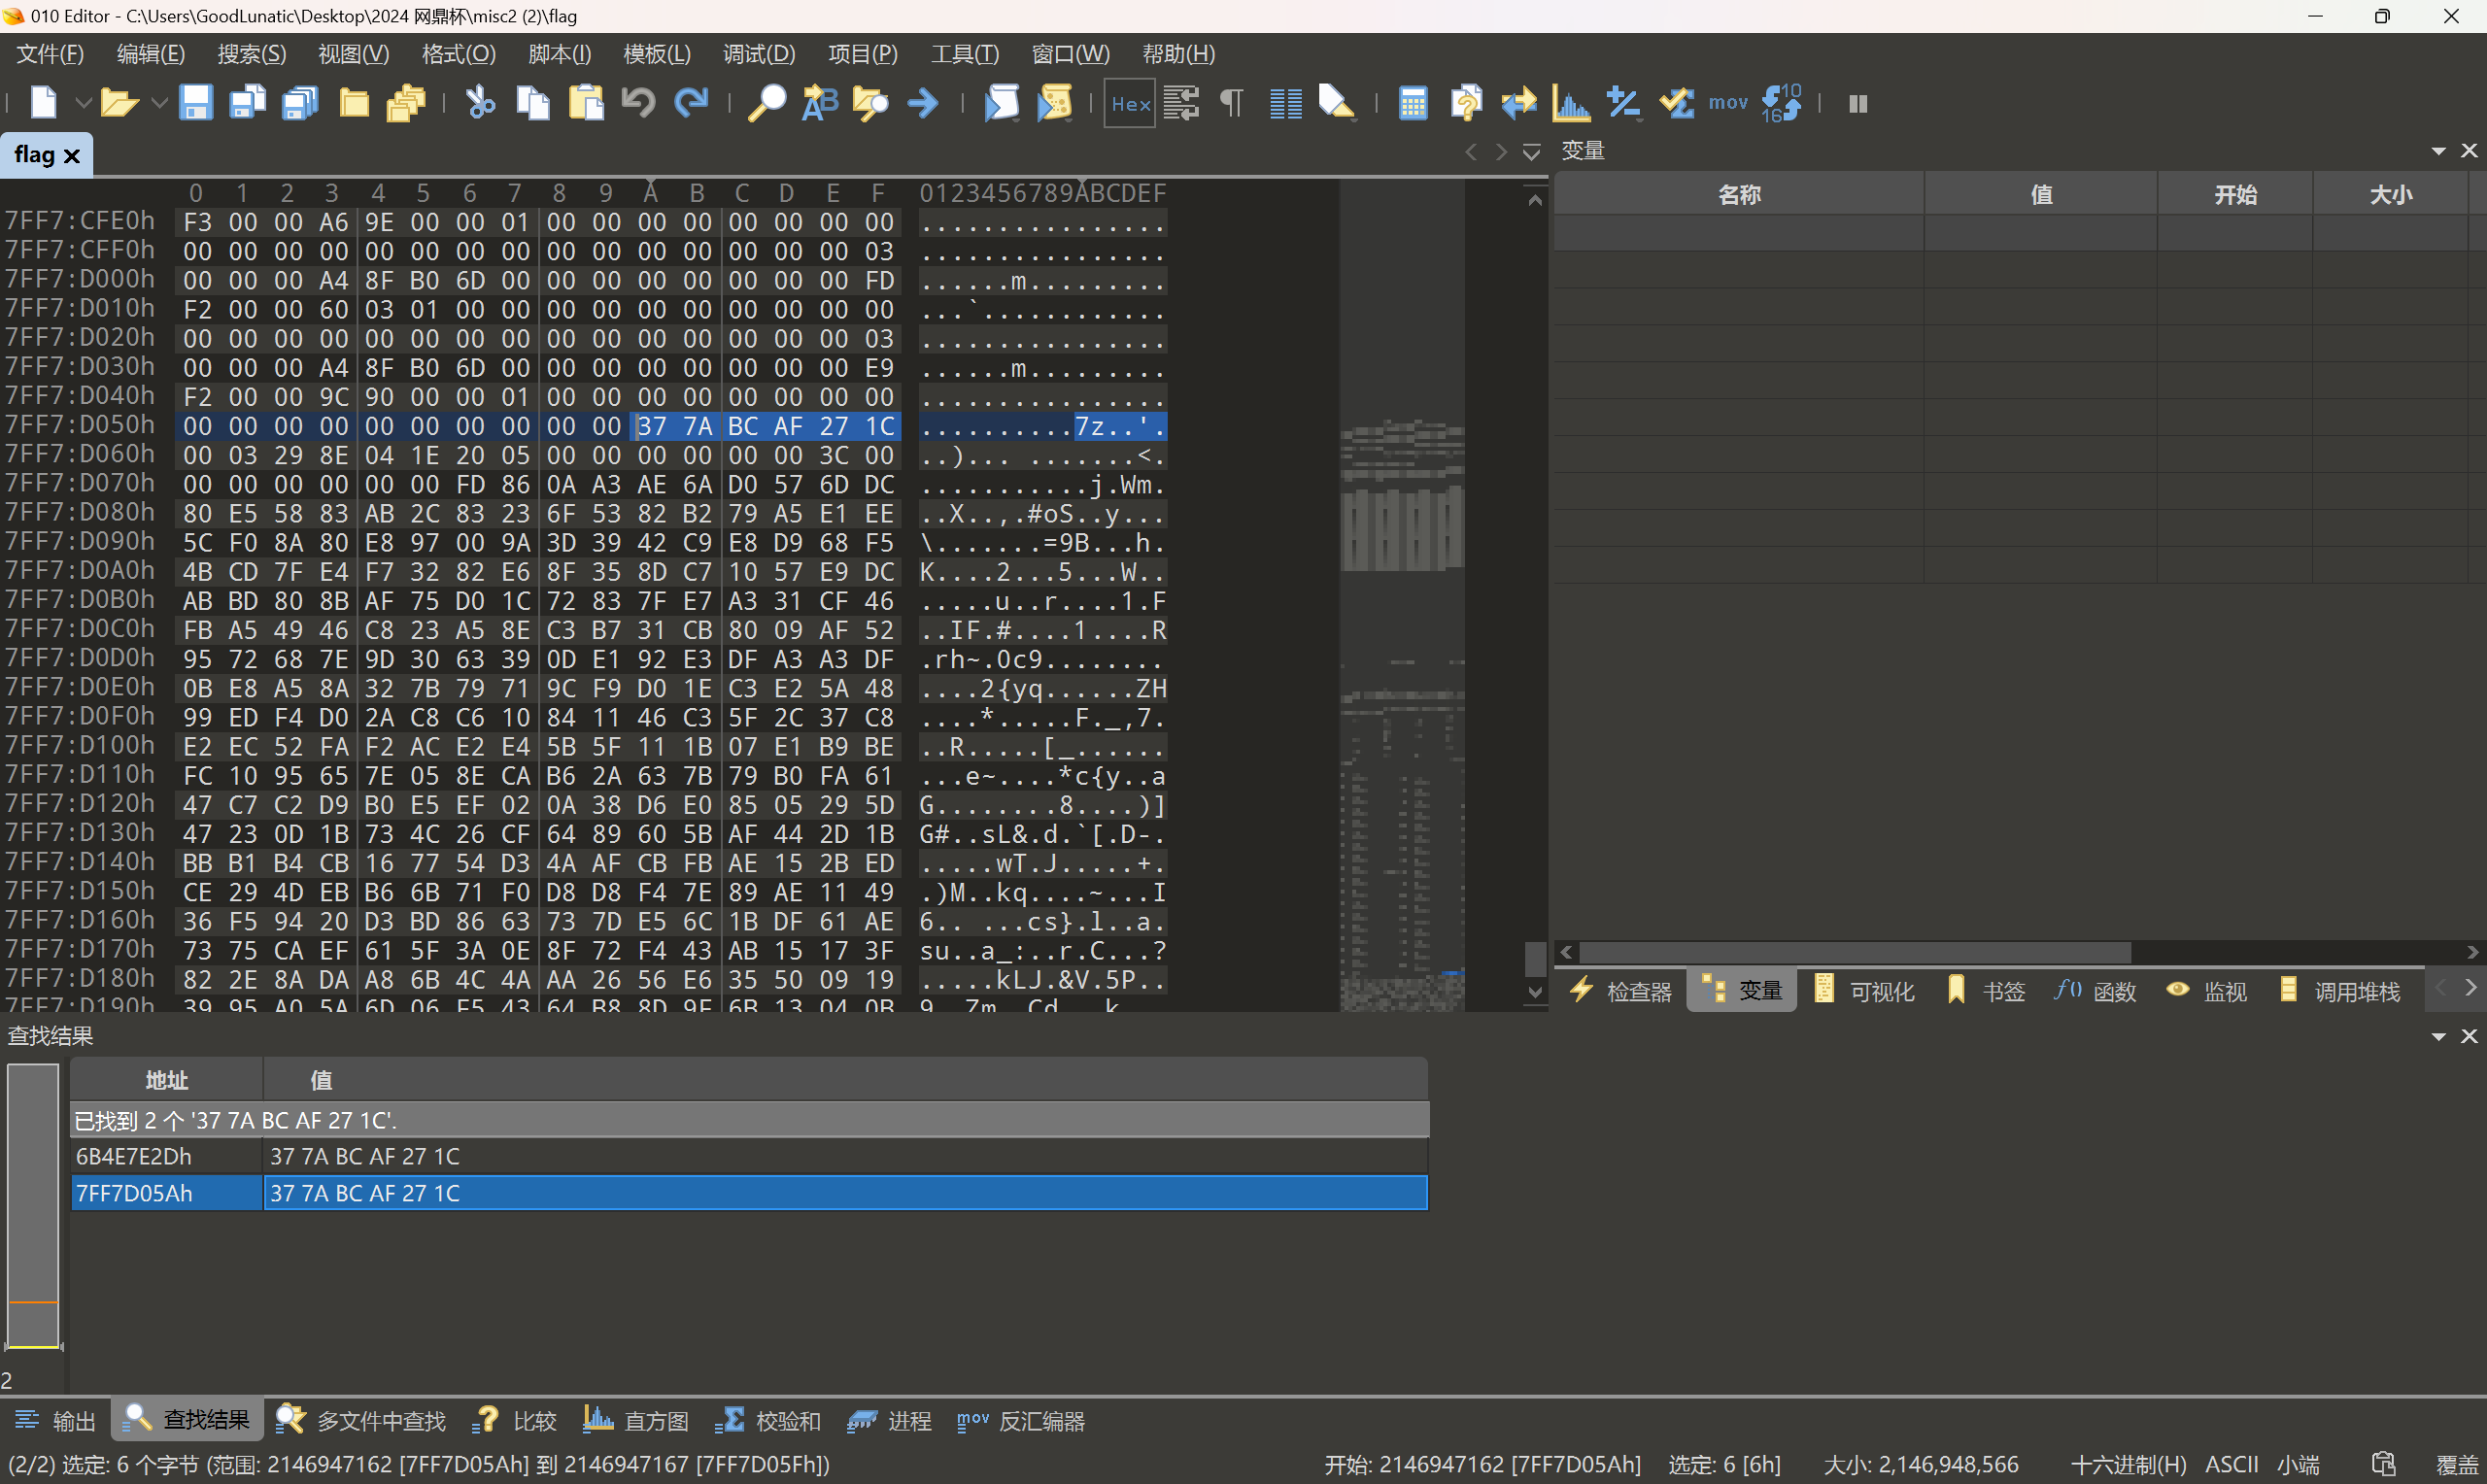Toggle the column mode toolbar icon
2487x1484 pixels.
coord(1285,103)
